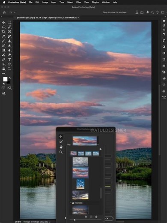Open the notifications bell
This screenshot has height=223, width=167.
click(148, 12)
